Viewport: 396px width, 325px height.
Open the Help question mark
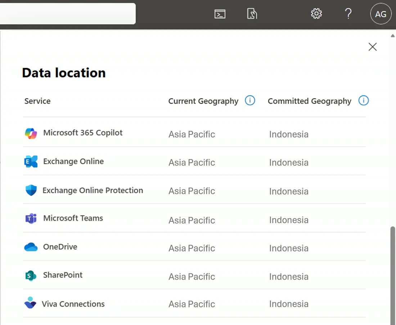(x=348, y=14)
